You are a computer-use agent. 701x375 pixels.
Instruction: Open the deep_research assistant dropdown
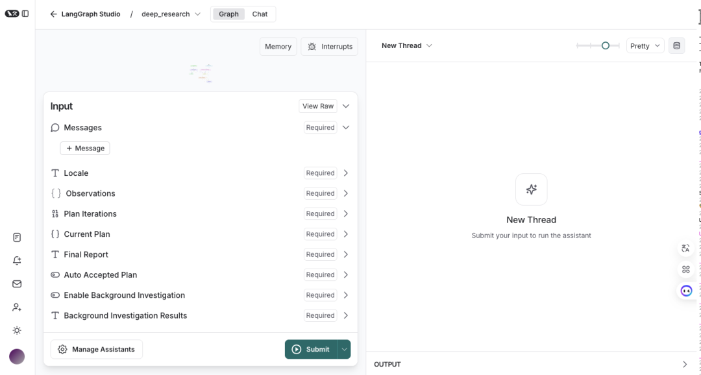[x=171, y=14]
